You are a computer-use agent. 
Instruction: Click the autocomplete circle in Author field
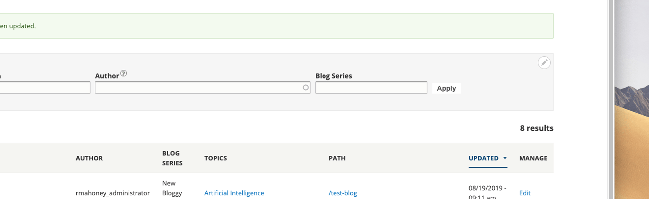tap(306, 88)
